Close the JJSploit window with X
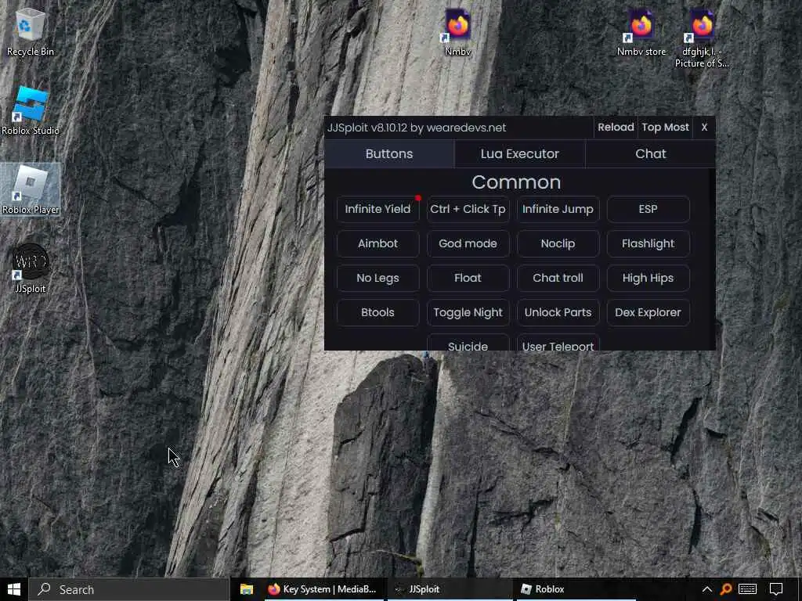This screenshot has width=802, height=601. [704, 128]
